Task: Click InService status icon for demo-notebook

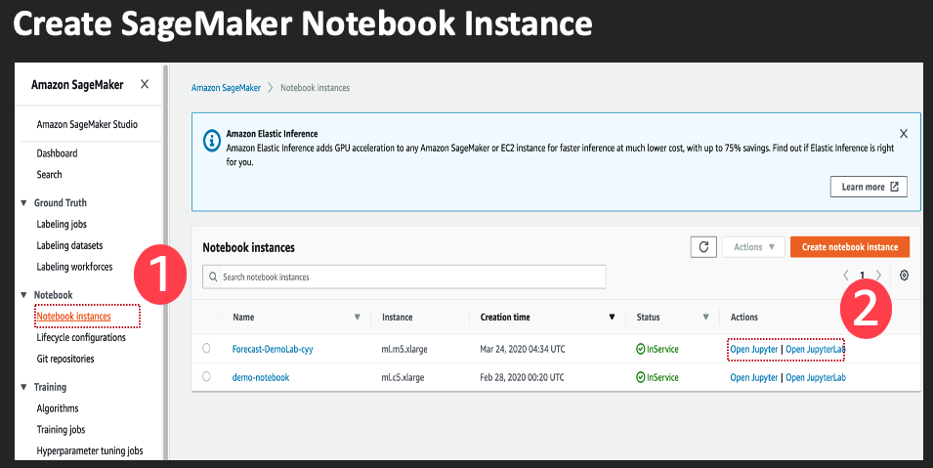Action: click(x=641, y=377)
